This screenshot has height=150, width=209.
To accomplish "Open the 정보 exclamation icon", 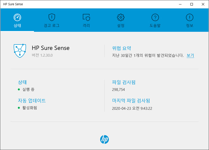I will tap(190, 17).
